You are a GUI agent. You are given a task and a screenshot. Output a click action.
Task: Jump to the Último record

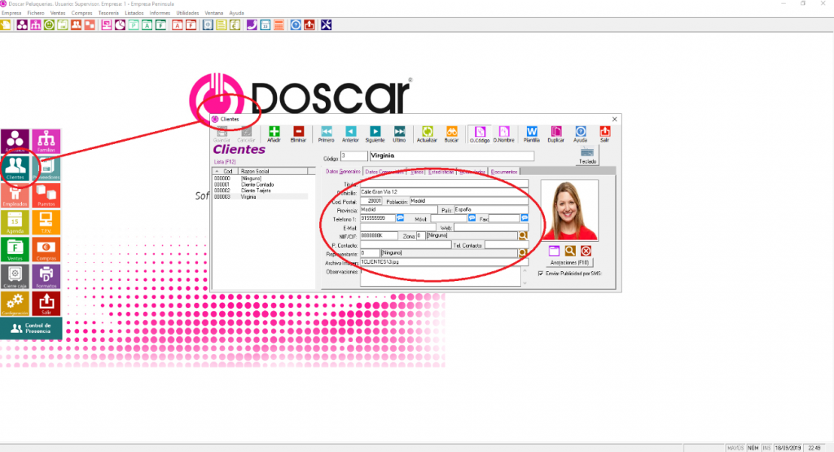399,134
